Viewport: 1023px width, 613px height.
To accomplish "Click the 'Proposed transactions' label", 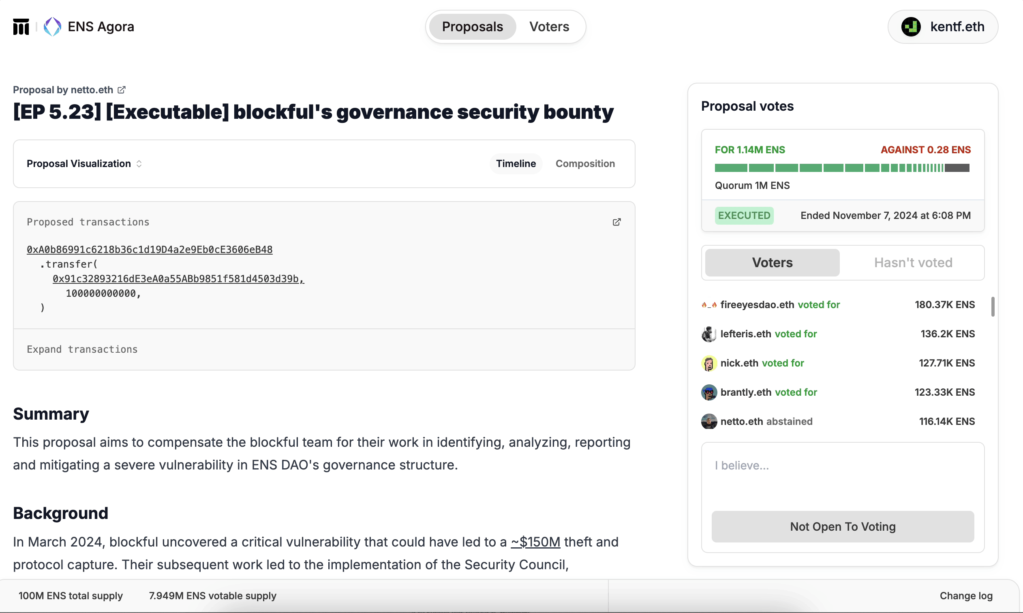I will pos(88,222).
